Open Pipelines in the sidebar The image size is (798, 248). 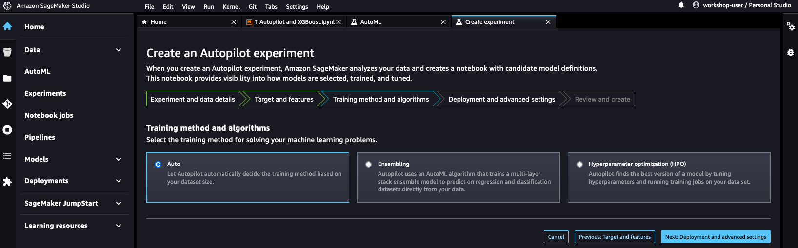pos(40,137)
